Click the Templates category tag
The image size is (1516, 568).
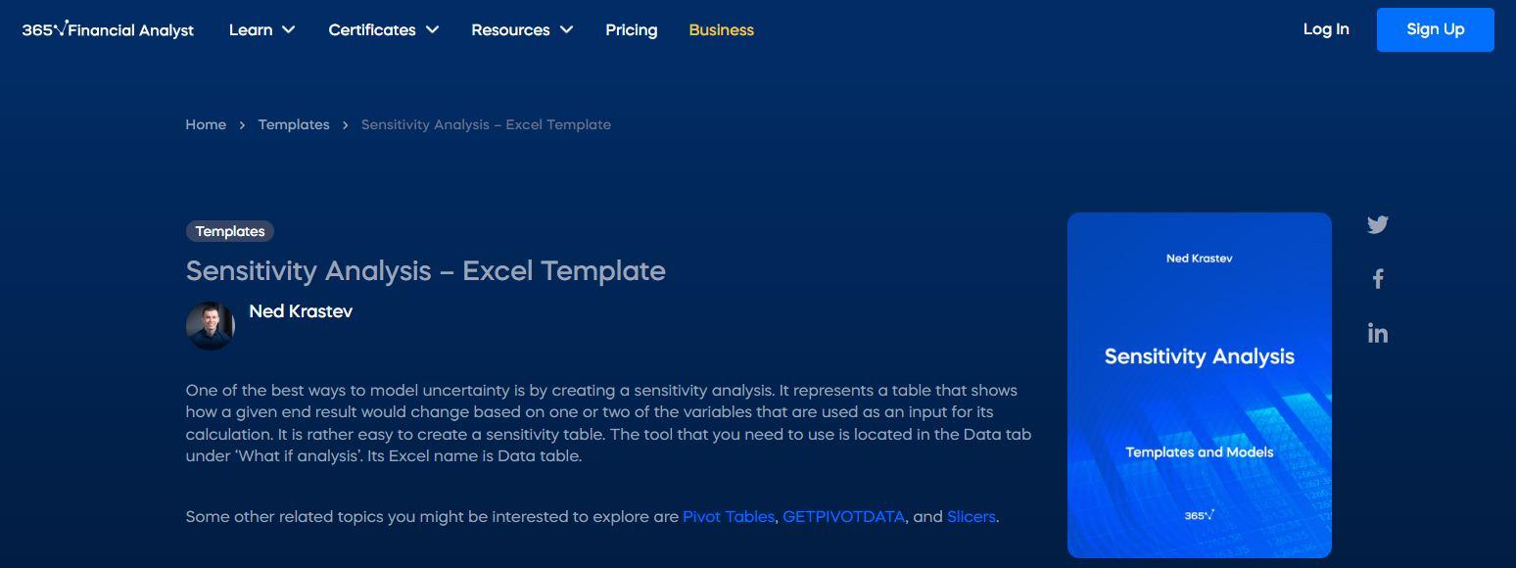tap(229, 231)
